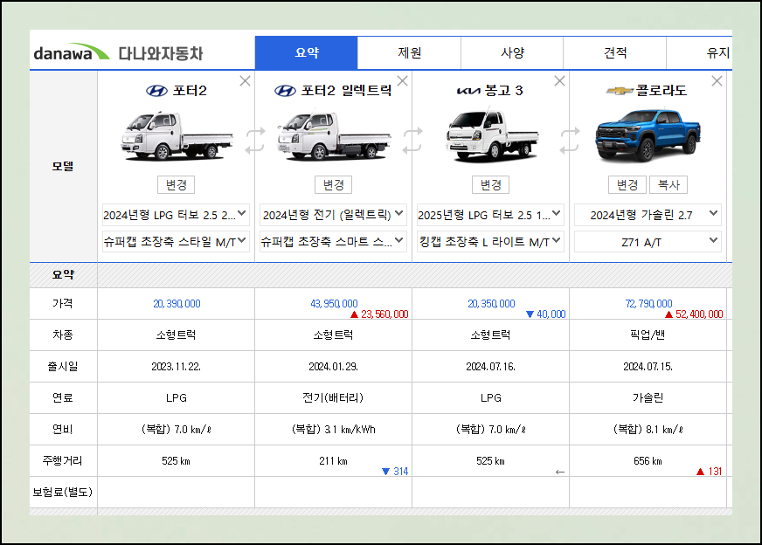Open 2025년형 LPG 터보 2.5 dropdown

(x=491, y=215)
